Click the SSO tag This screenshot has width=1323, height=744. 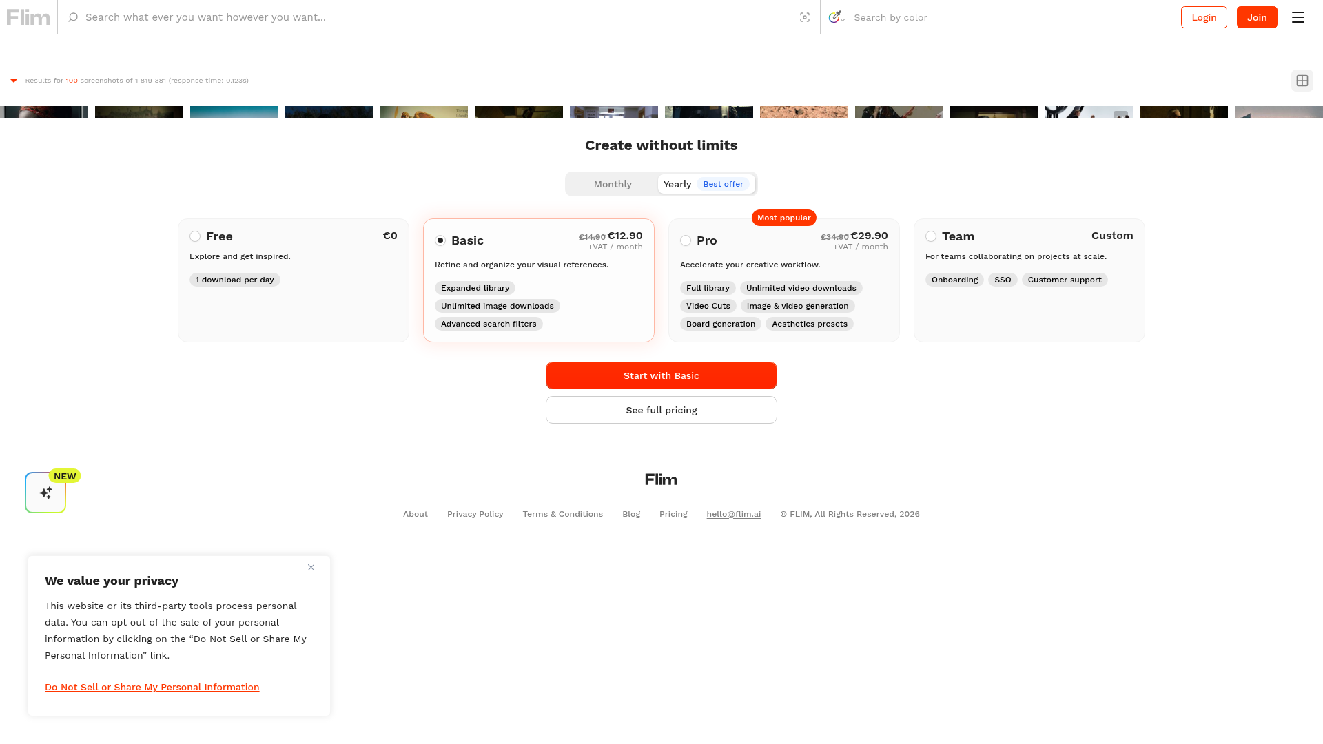1003,280
